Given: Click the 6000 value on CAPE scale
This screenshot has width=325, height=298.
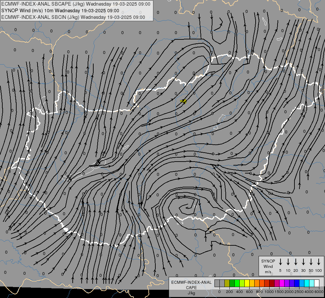Looking at the screenshot, I should pyautogui.click(x=319, y=292).
